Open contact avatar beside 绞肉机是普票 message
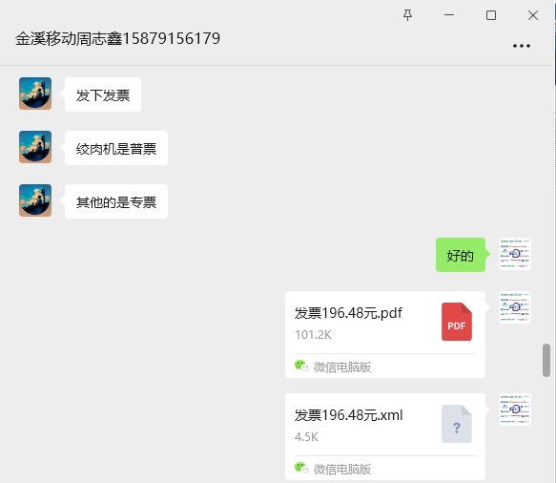Image resolution: width=556 pixels, height=483 pixels. click(x=35, y=147)
